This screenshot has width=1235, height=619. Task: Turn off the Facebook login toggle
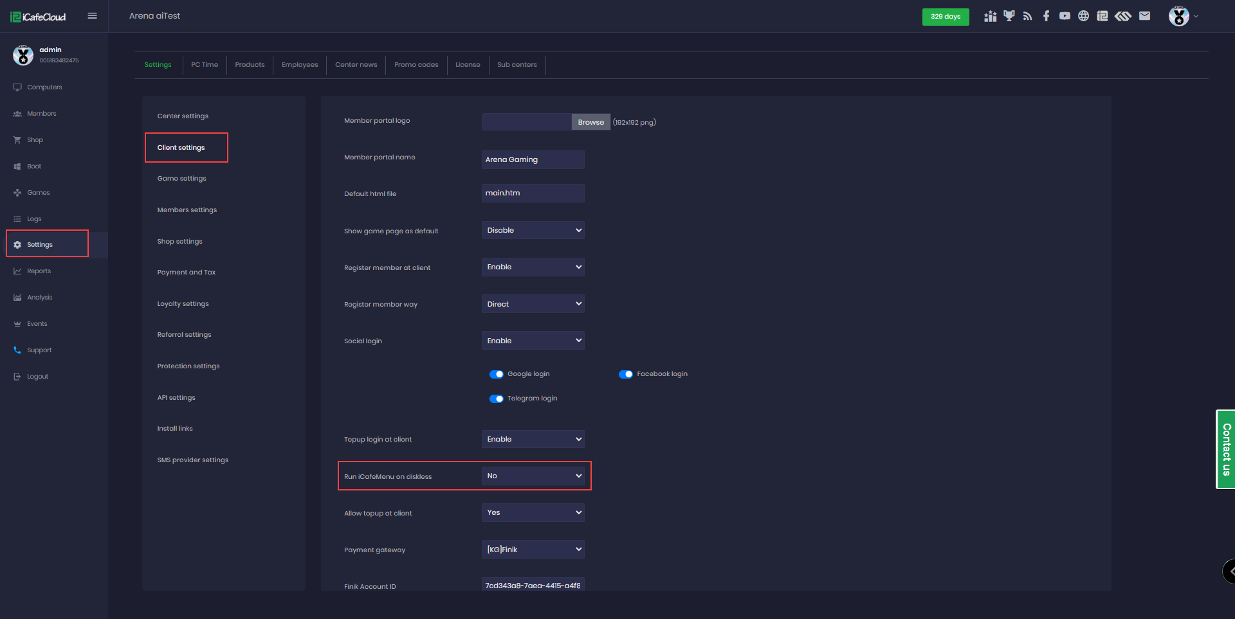(626, 374)
